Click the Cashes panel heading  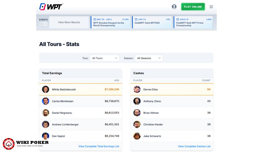pyautogui.click(x=139, y=73)
